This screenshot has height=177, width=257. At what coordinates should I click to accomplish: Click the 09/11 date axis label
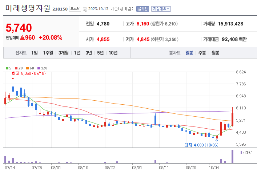164,168
